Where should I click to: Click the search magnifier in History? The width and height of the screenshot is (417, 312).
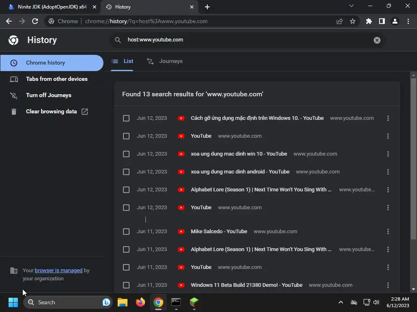[118, 40]
